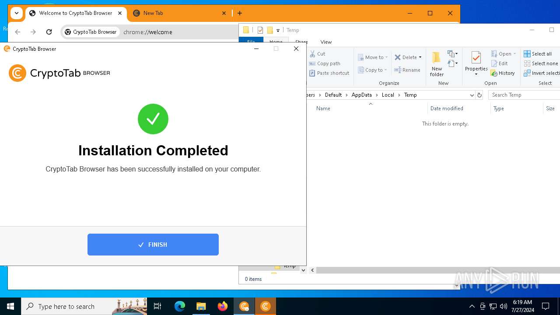Open the Home ribbon tab
The image size is (560, 315).
click(276, 42)
